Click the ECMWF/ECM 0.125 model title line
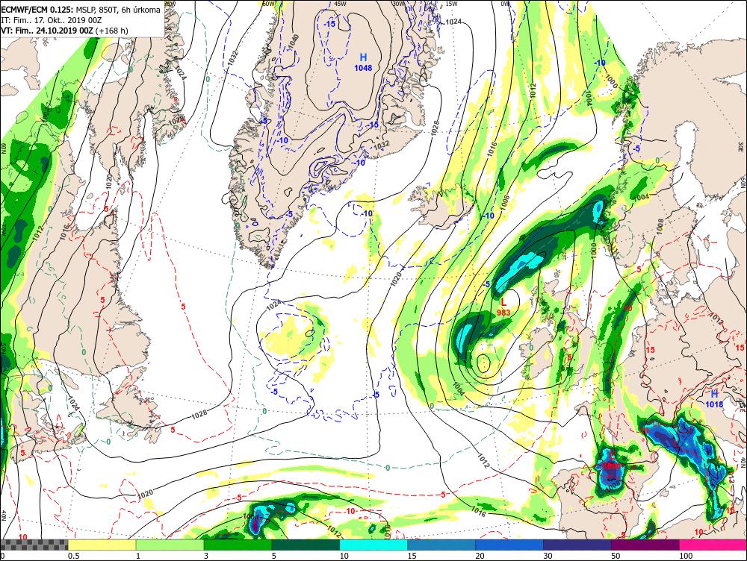The height and width of the screenshot is (561, 747). point(81,10)
